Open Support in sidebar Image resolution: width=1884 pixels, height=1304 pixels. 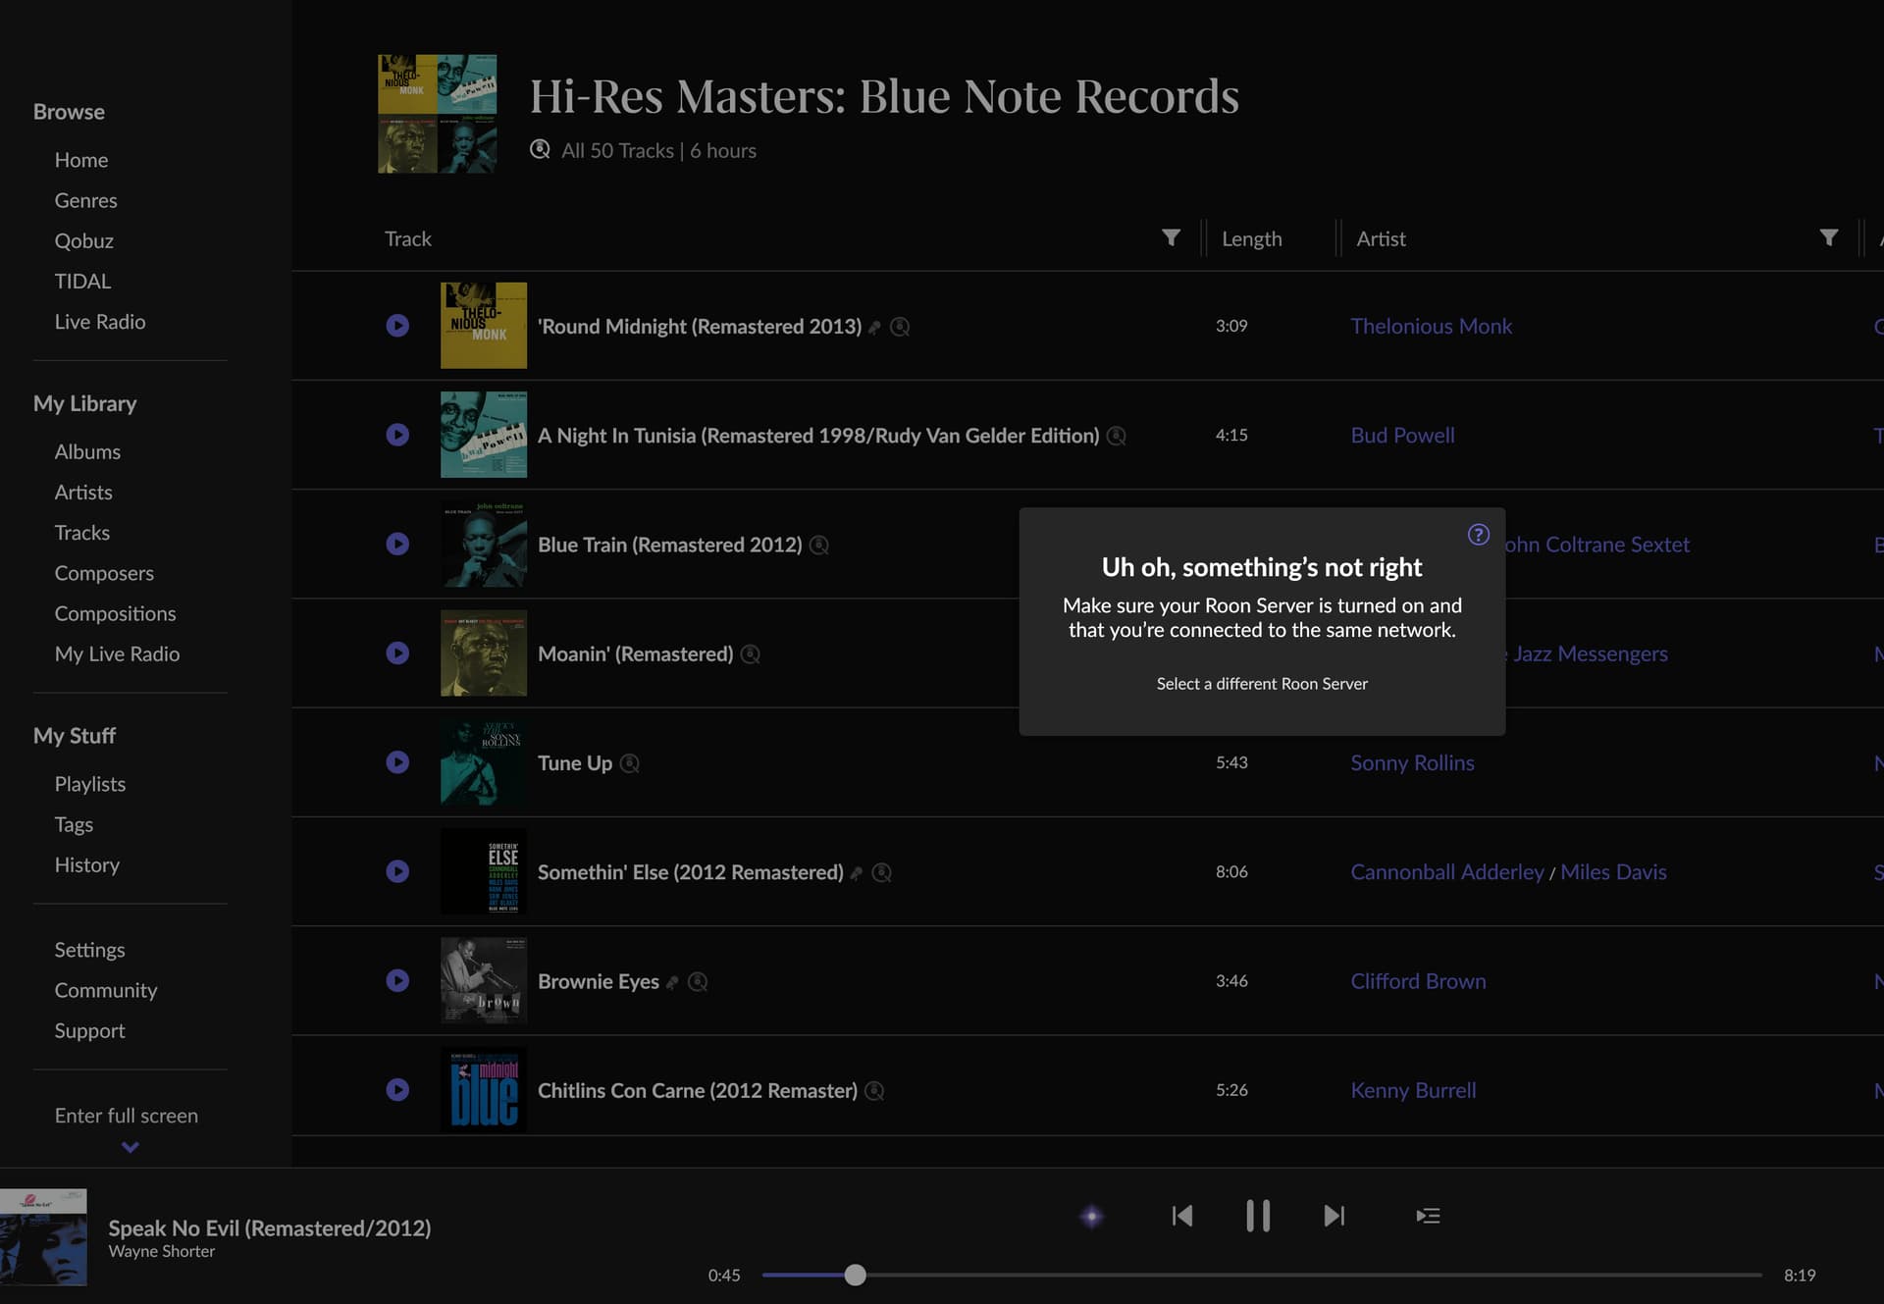(x=90, y=1030)
